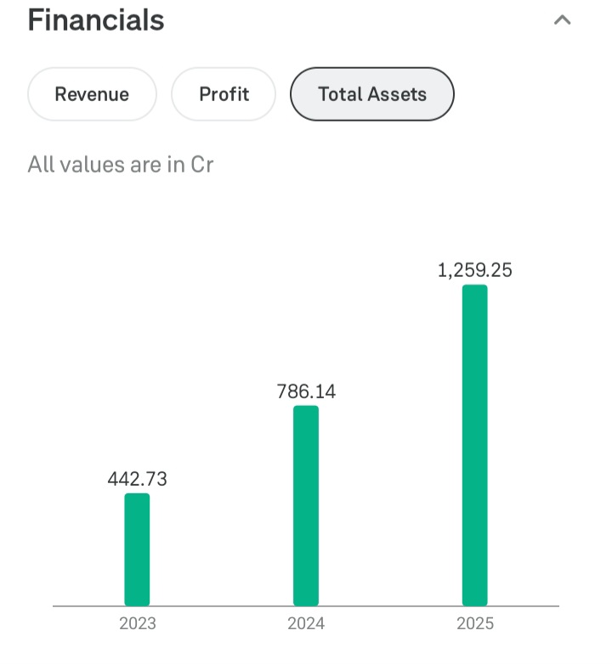
Task: Open the Profit tab
Action: click(x=224, y=94)
